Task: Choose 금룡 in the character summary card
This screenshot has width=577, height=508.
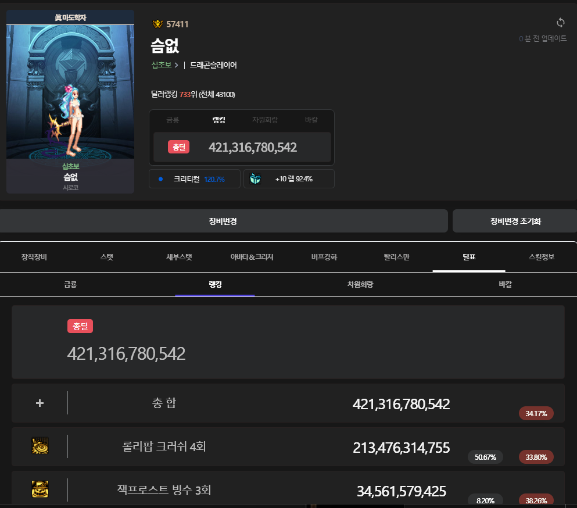Action: point(173,120)
